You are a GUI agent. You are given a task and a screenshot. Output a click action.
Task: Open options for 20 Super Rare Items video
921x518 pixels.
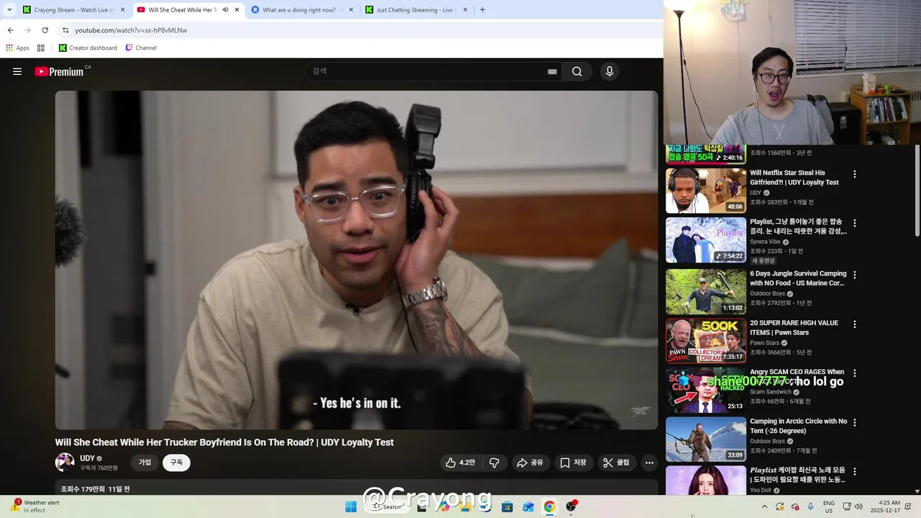pos(855,324)
